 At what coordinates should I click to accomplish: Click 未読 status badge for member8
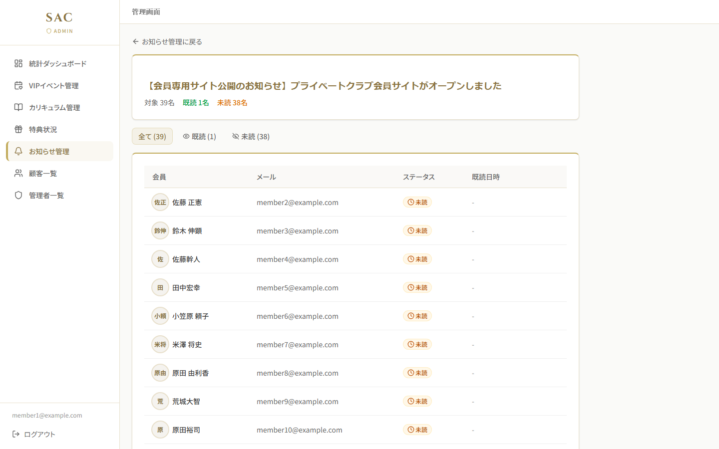click(x=417, y=373)
